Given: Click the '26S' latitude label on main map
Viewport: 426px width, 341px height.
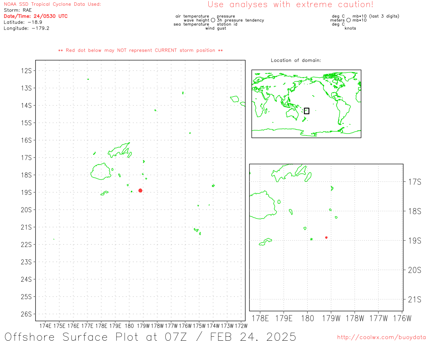Looking at the screenshot, I should click(26, 314).
